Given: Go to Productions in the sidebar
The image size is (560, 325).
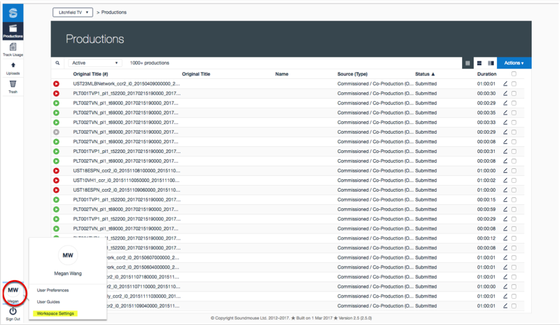Looking at the screenshot, I should pos(13,31).
